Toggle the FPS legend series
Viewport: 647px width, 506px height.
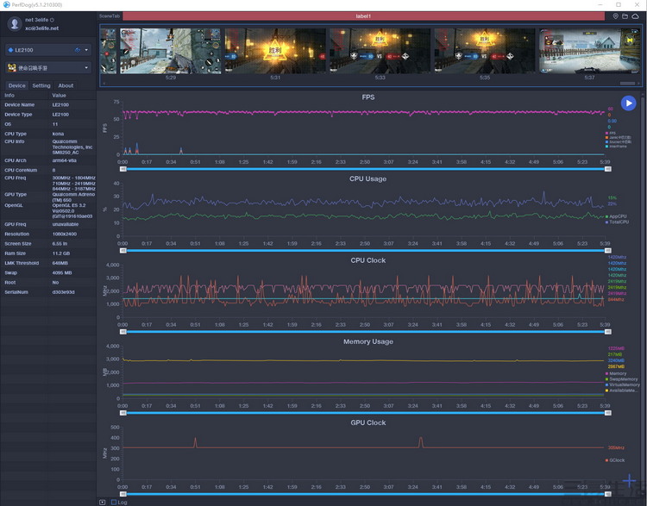[610, 133]
